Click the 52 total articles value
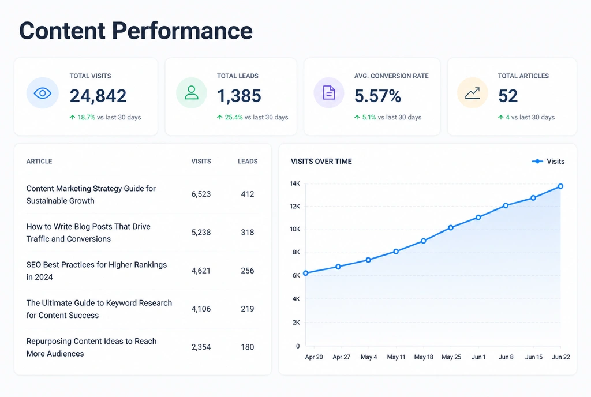The image size is (591, 397). pyautogui.click(x=508, y=96)
